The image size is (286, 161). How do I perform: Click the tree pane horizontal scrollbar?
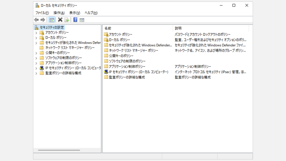pyautogui.click(x=59, y=150)
